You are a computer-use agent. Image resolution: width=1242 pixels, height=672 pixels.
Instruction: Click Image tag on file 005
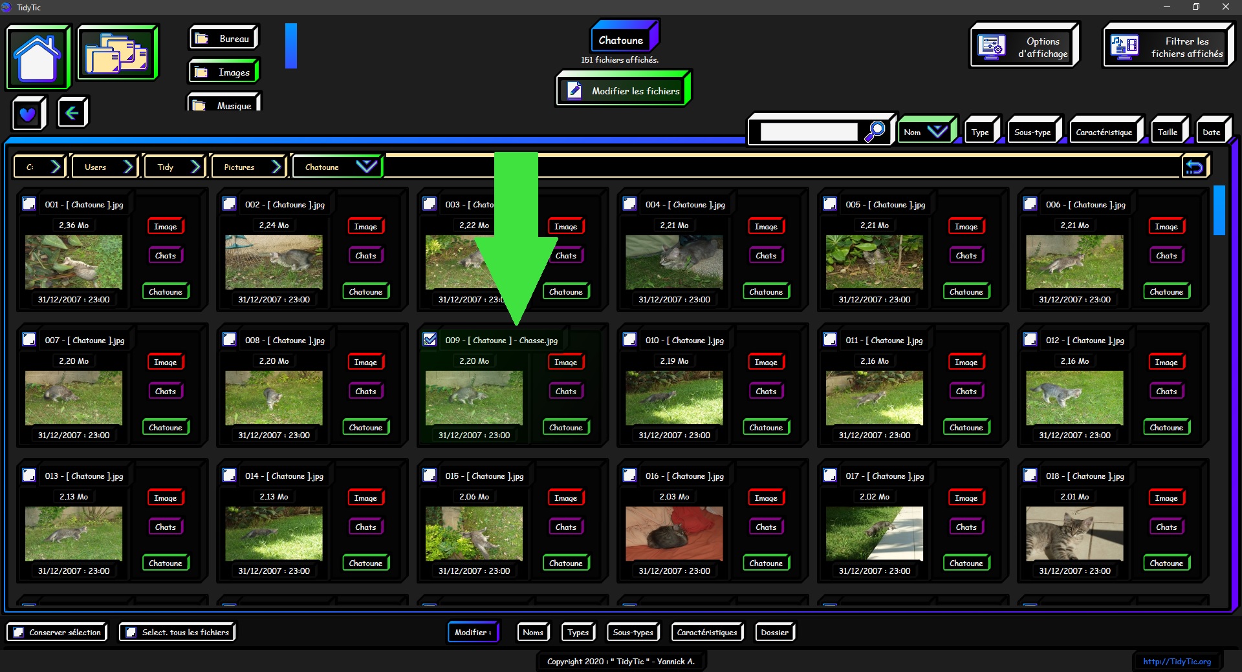pyautogui.click(x=966, y=226)
